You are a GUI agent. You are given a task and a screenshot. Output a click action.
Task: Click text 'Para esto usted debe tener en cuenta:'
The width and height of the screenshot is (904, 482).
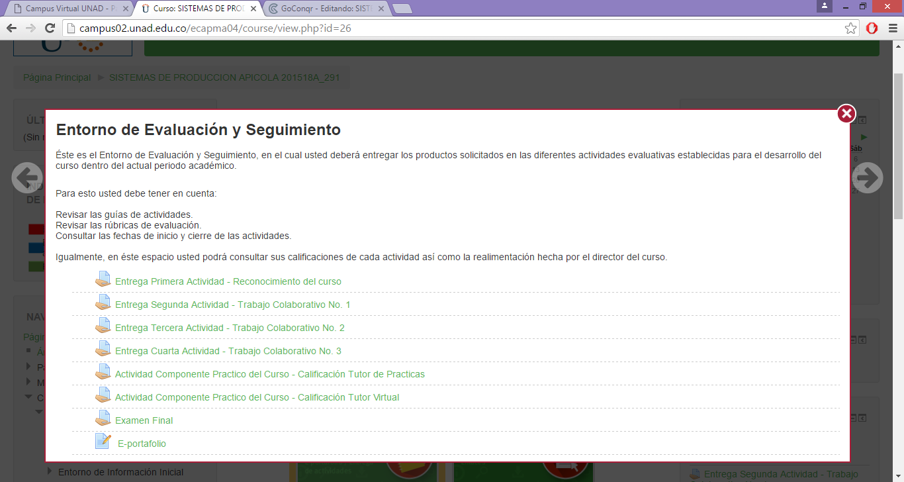(136, 193)
